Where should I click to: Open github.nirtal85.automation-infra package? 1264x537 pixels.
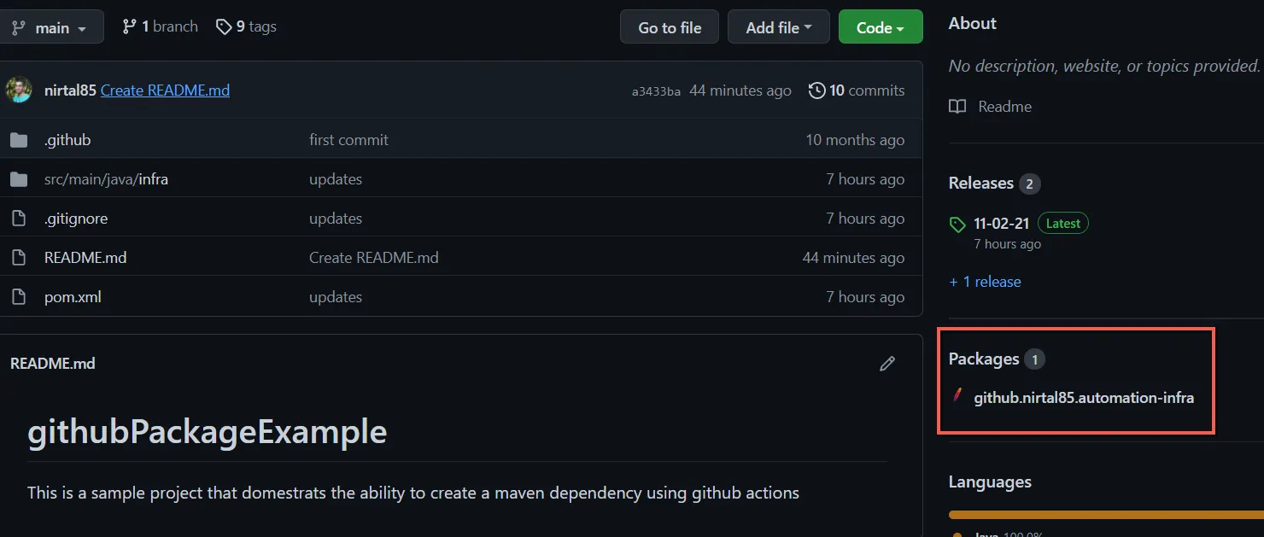point(1084,398)
